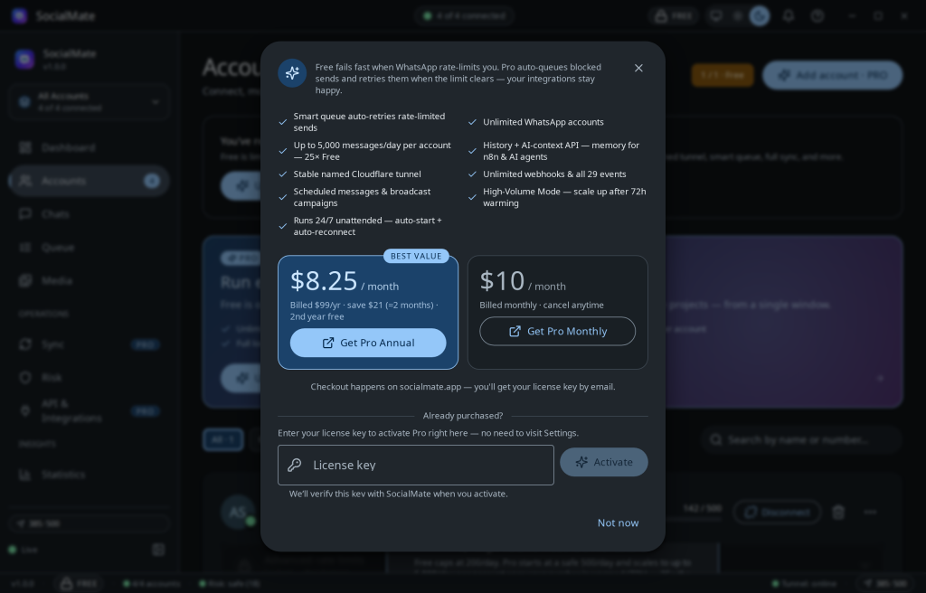Click the Get Pro Monthly button
Image resolution: width=926 pixels, height=593 pixels.
tap(557, 332)
